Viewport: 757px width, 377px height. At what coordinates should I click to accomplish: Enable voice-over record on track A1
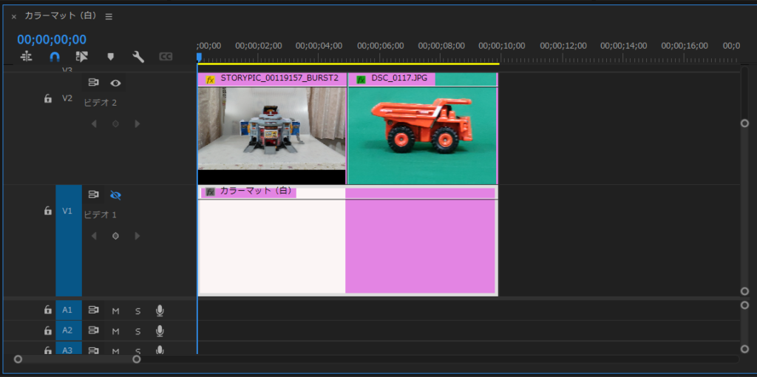coord(160,310)
